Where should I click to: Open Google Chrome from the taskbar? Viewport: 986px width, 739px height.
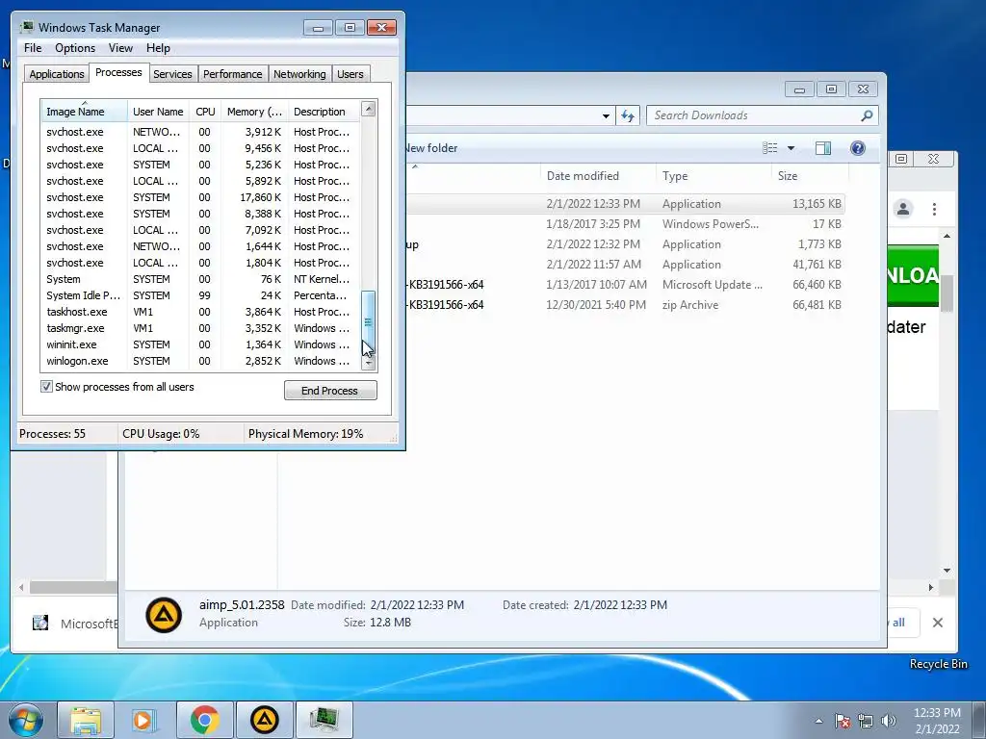pos(204,720)
